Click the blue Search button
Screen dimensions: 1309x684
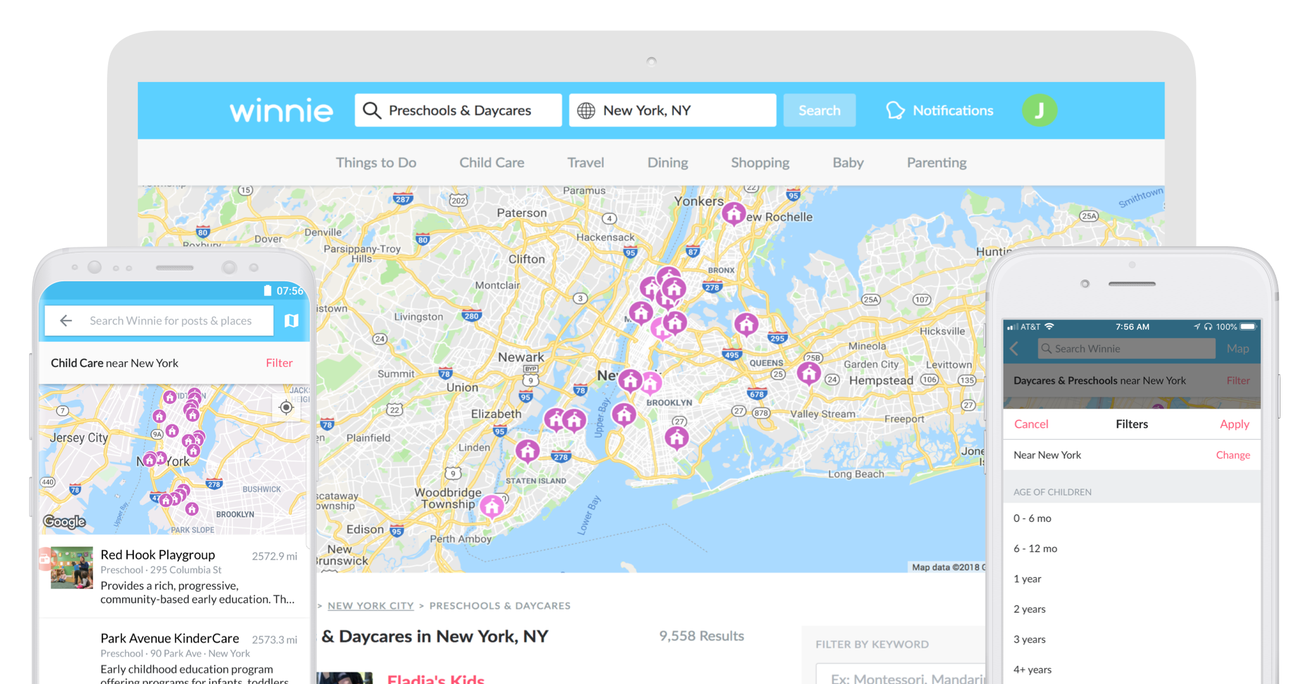tap(819, 110)
